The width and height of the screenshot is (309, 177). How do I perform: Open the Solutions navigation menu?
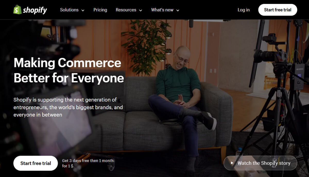(x=72, y=10)
